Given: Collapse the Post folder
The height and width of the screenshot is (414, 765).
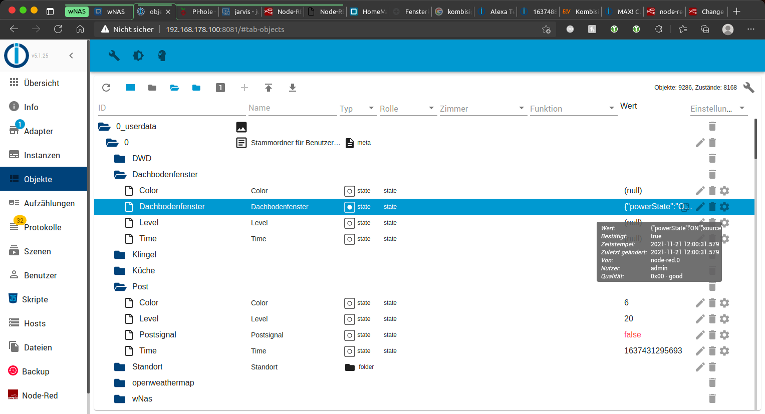Looking at the screenshot, I should 120,287.
